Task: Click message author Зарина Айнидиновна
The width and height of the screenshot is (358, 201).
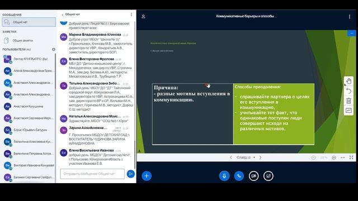Action: (x=88, y=128)
